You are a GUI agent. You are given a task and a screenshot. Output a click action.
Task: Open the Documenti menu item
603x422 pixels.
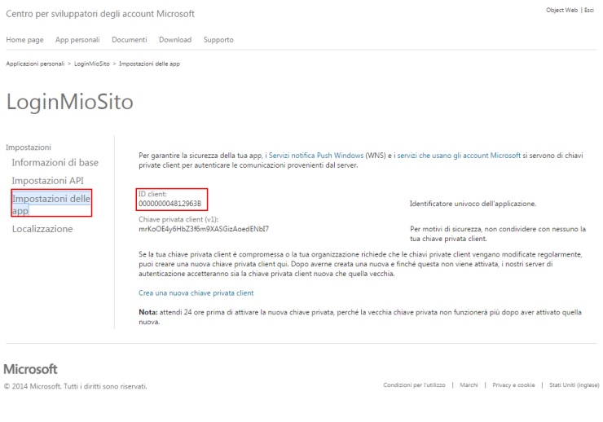[129, 40]
